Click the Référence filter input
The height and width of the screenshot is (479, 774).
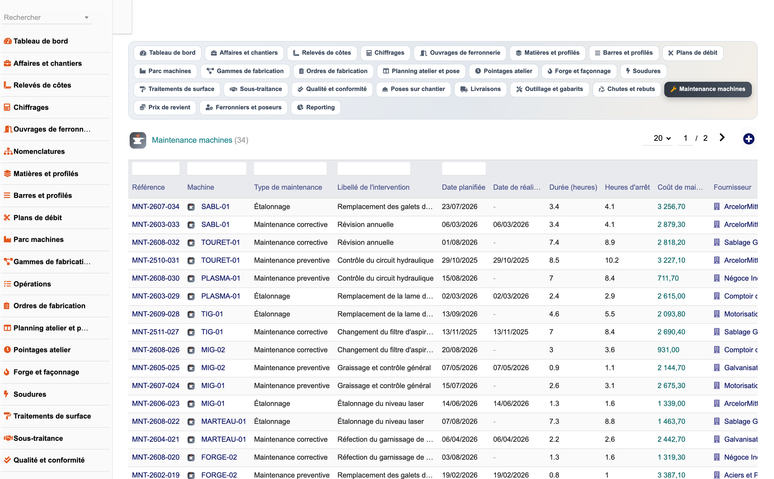[x=156, y=169]
